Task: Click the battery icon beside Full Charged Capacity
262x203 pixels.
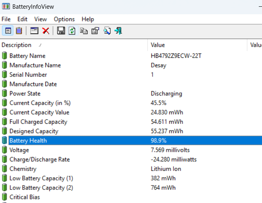Action: (4, 121)
